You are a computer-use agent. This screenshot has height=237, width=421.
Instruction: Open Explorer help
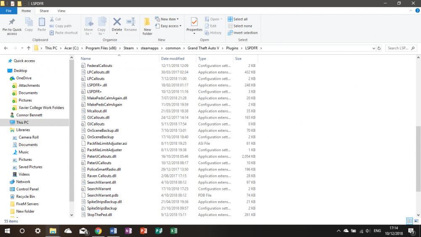coord(418,11)
